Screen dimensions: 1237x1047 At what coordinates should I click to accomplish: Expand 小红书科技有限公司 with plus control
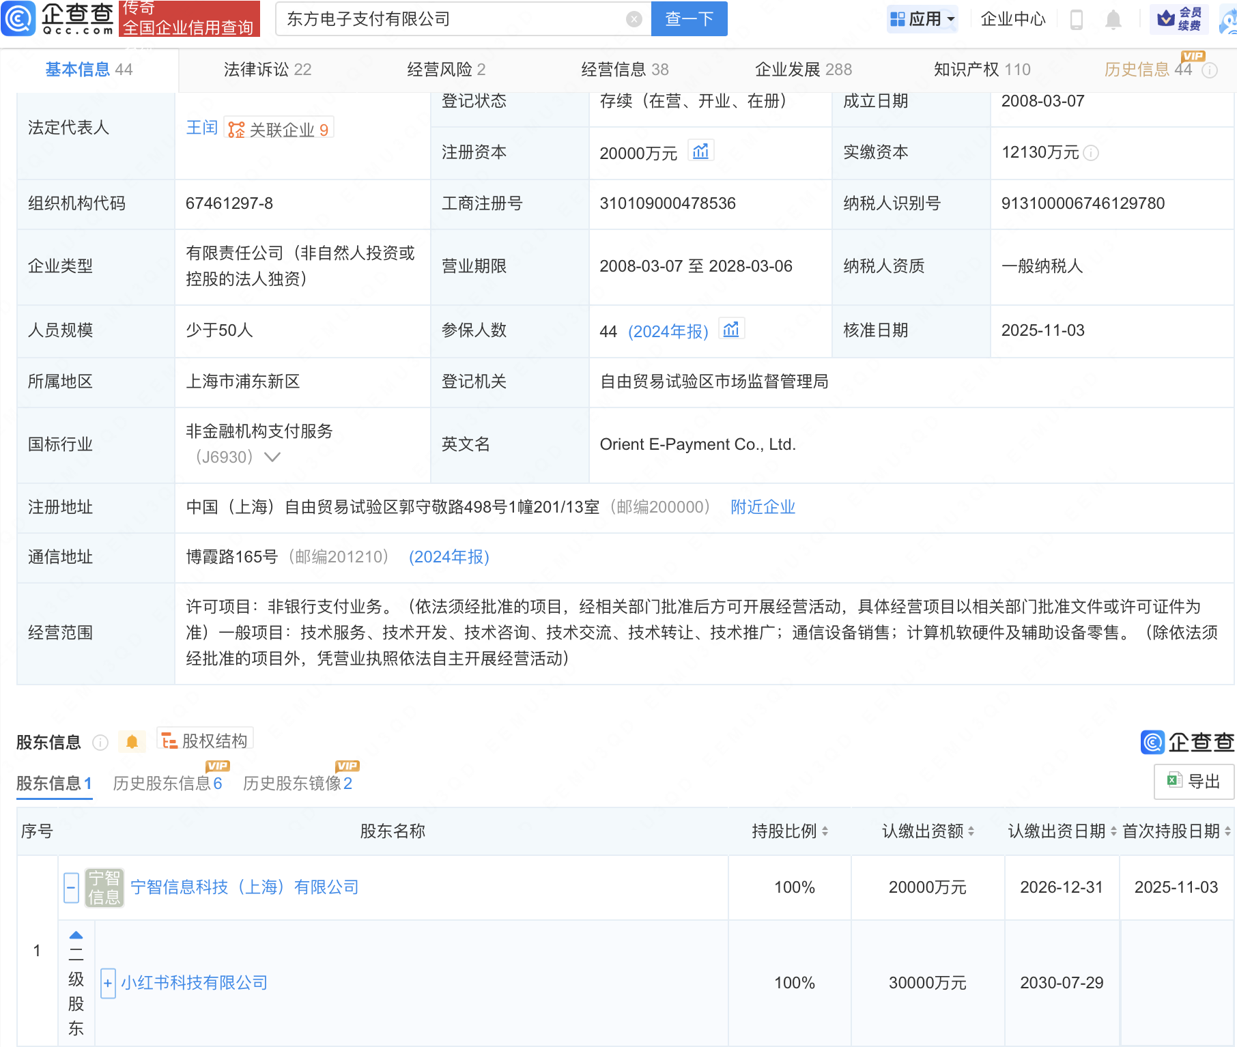(x=107, y=983)
